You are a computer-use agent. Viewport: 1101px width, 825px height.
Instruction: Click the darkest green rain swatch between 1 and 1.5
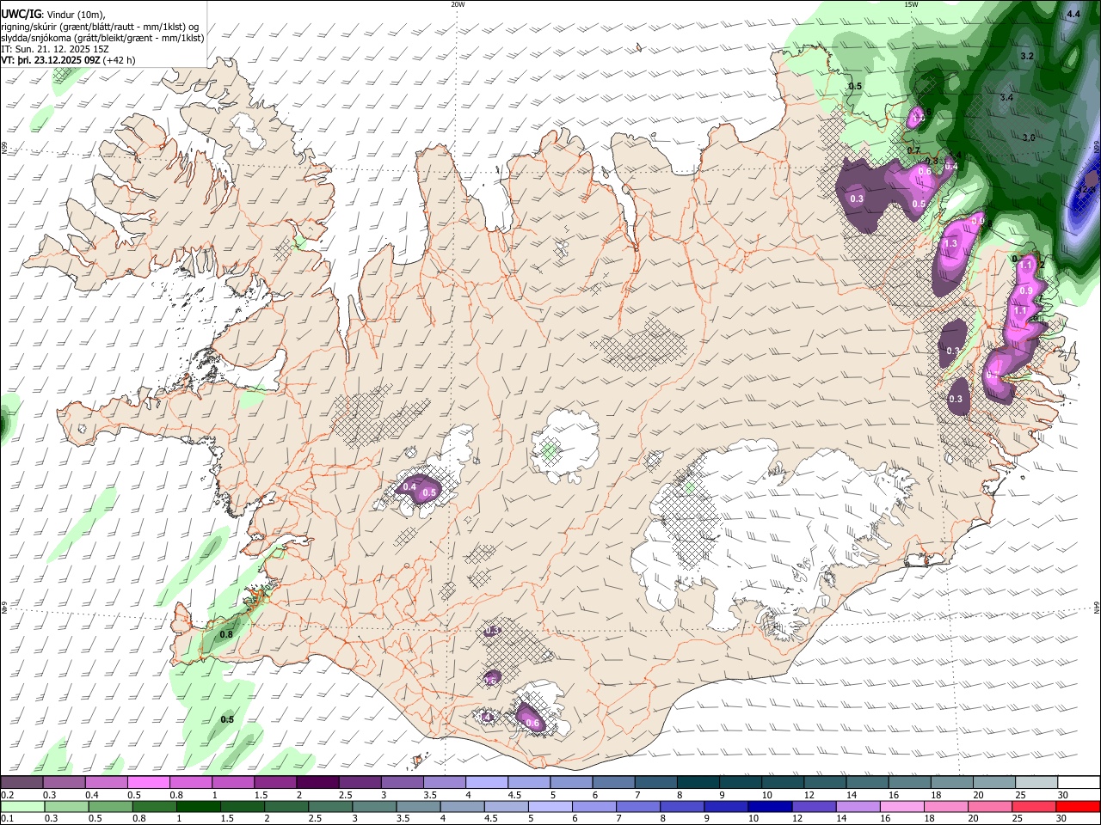[x=197, y=806]
